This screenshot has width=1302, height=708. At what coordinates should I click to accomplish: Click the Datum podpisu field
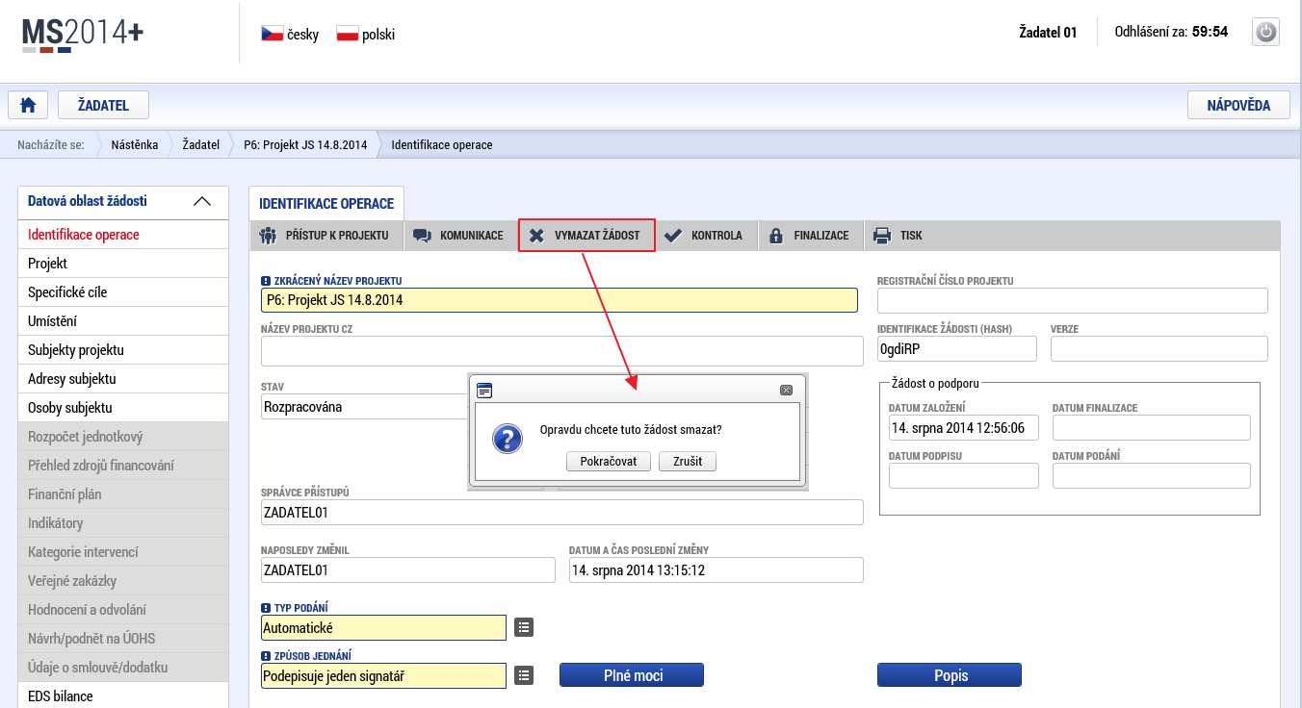click(964, 475)
